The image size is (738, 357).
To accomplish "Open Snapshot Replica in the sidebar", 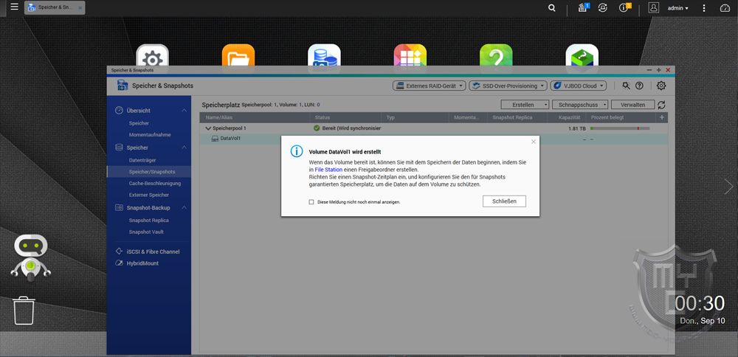I will point(148,220).
